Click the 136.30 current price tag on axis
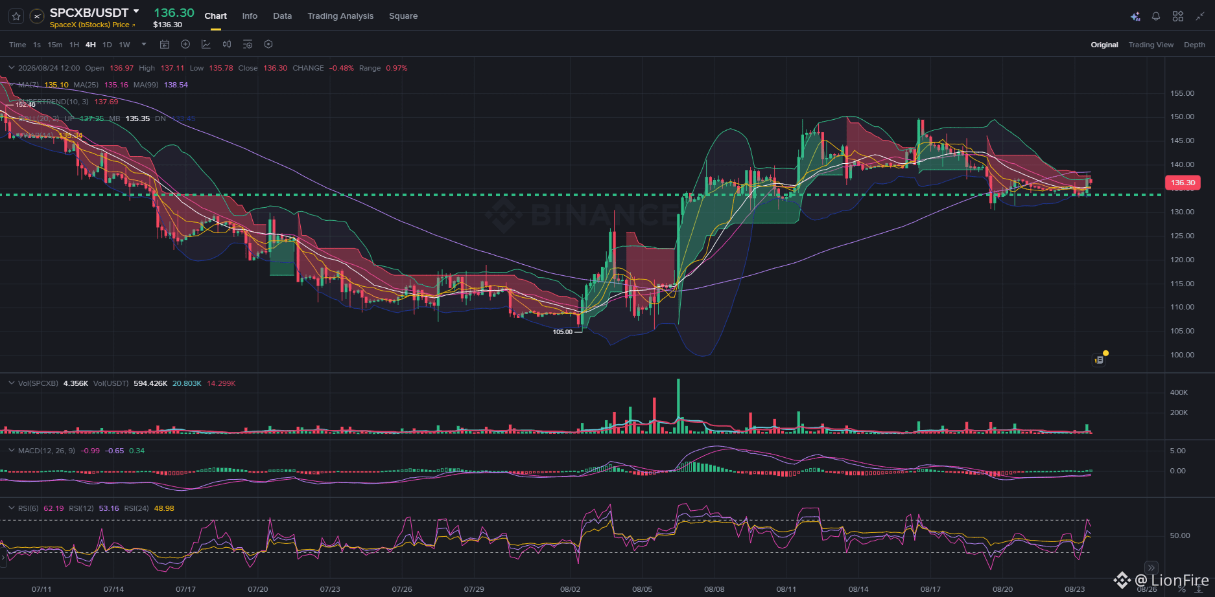Image resolution: width=1215 pixels, height=597 pixels. [1183, 183]
